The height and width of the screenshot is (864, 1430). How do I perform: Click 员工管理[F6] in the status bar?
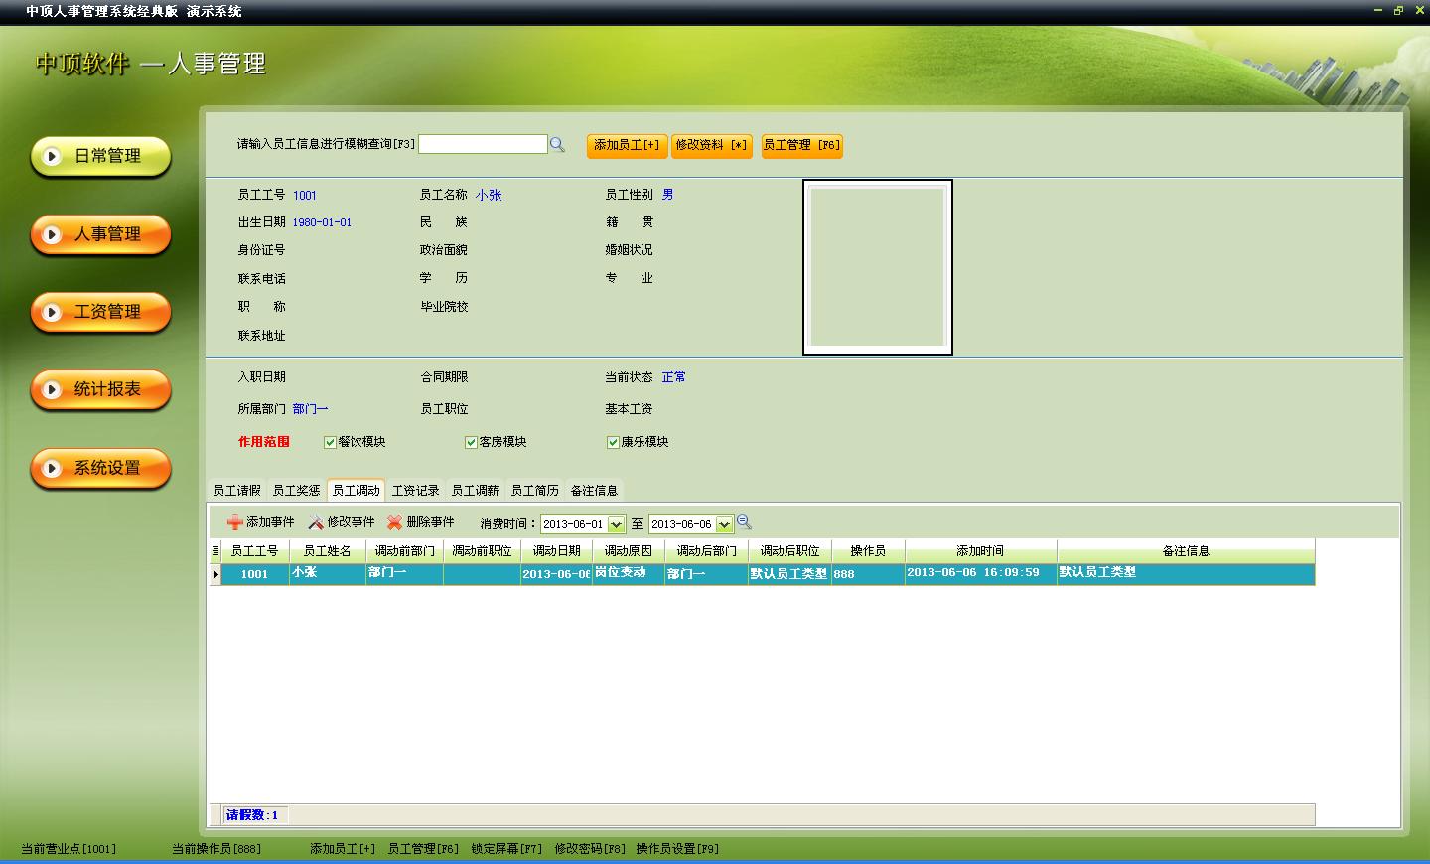[423, 849]
